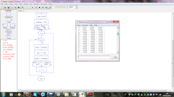Click the test server toolbar icon
The image size is (174, 97).
click(46, 8)
